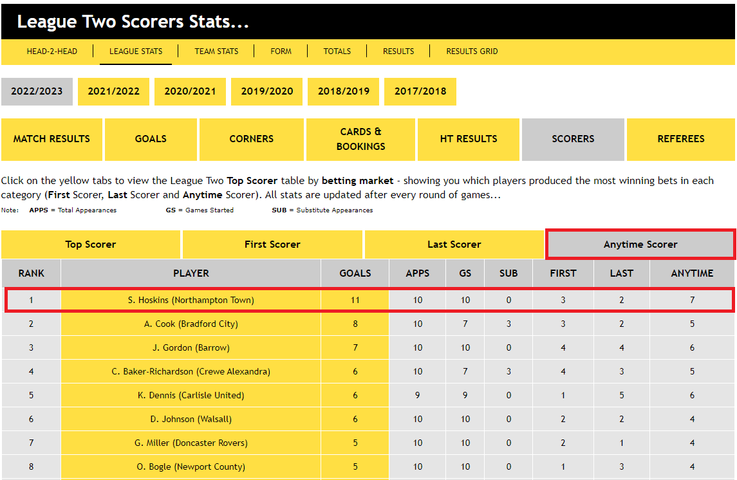Switch to the HEAD-2-HEAD tab
This screenshot has width=737, height=480.
pos(52,51)
